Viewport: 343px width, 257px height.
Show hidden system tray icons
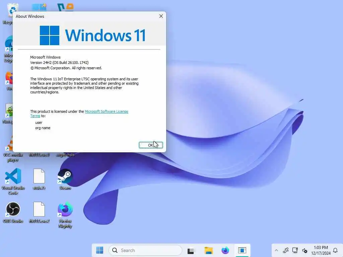coord(276,250)
